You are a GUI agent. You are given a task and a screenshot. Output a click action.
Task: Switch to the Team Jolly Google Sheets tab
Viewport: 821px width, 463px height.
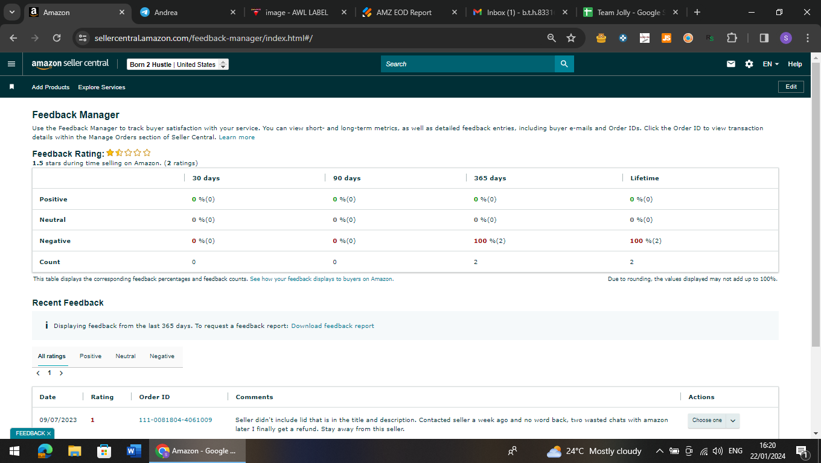point(630,12)
